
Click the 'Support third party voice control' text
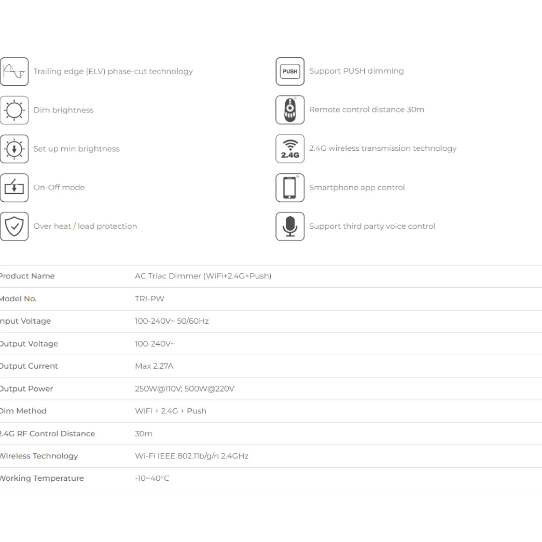point(372,226)
